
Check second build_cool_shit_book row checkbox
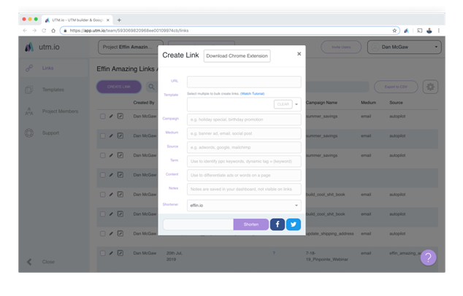coord(102,214)
